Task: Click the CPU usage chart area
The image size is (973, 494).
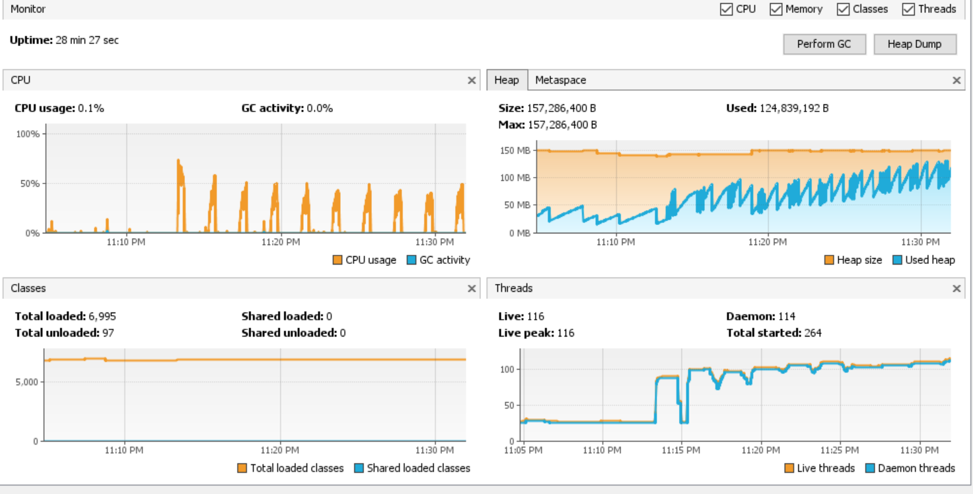Action: click(x=254, y=178)
